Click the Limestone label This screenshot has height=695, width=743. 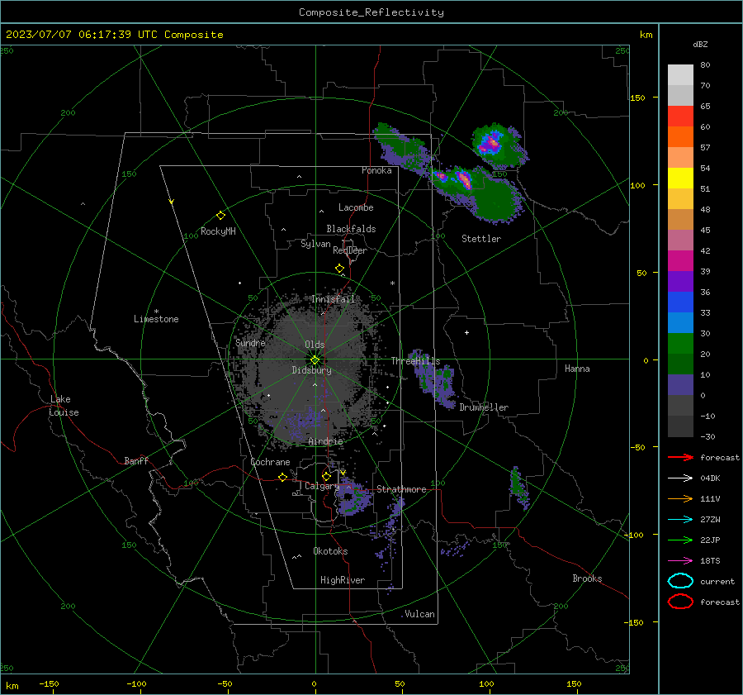pyautogui.click(x=156, y=319)
